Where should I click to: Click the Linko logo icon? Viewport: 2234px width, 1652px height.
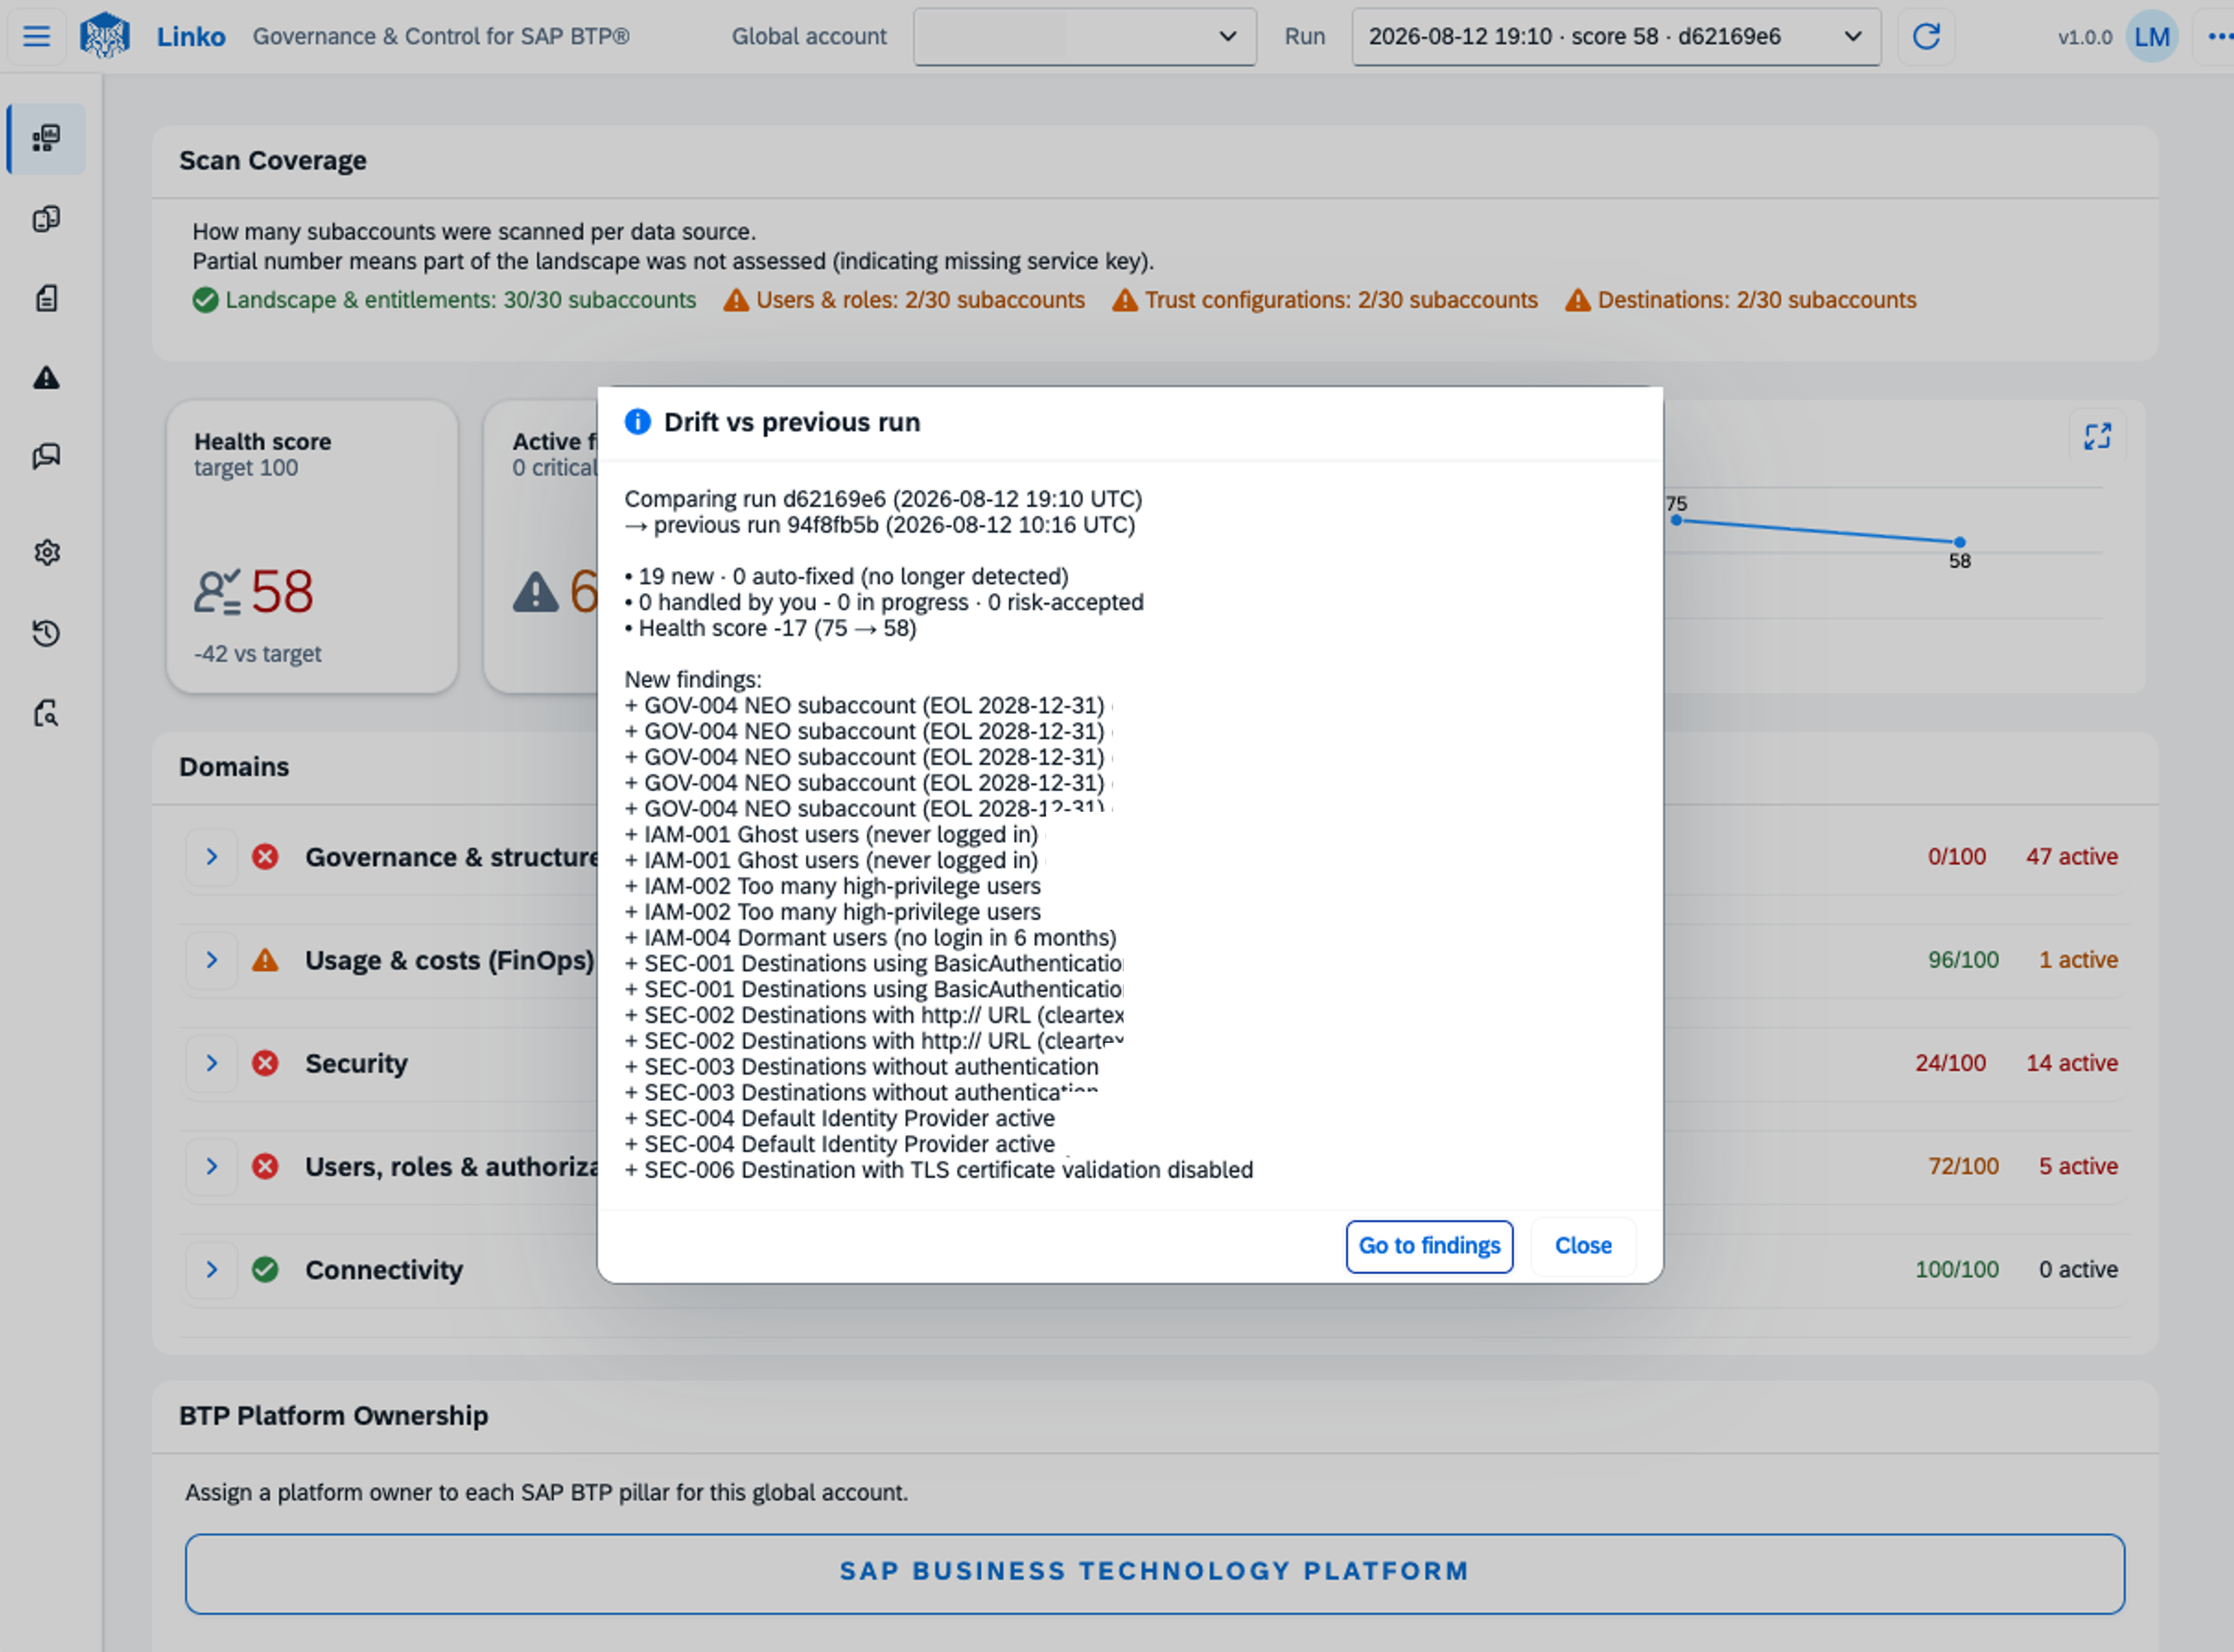click(105, 36)
